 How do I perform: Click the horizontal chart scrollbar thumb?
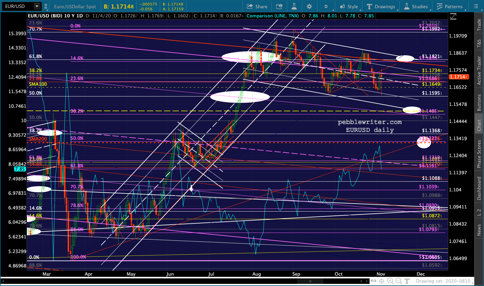pos(310,281)
